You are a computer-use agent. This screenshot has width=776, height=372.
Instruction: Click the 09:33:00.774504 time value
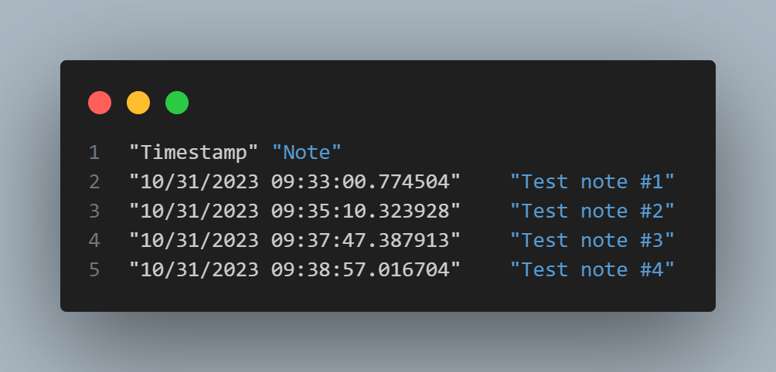pos(361,182)
